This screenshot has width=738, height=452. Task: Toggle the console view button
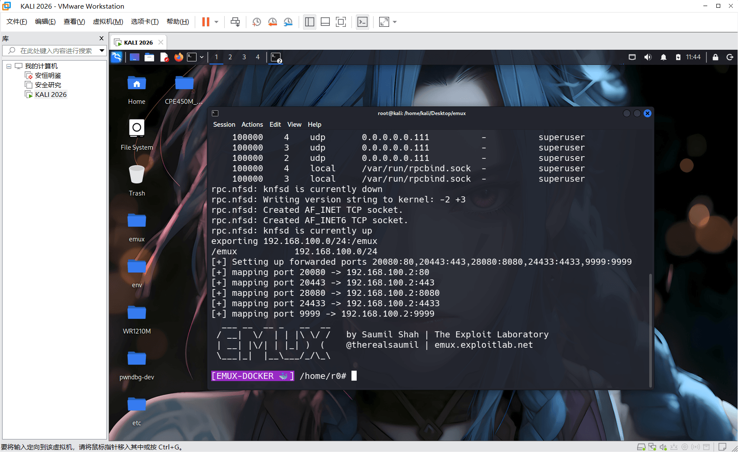point(363,22)
